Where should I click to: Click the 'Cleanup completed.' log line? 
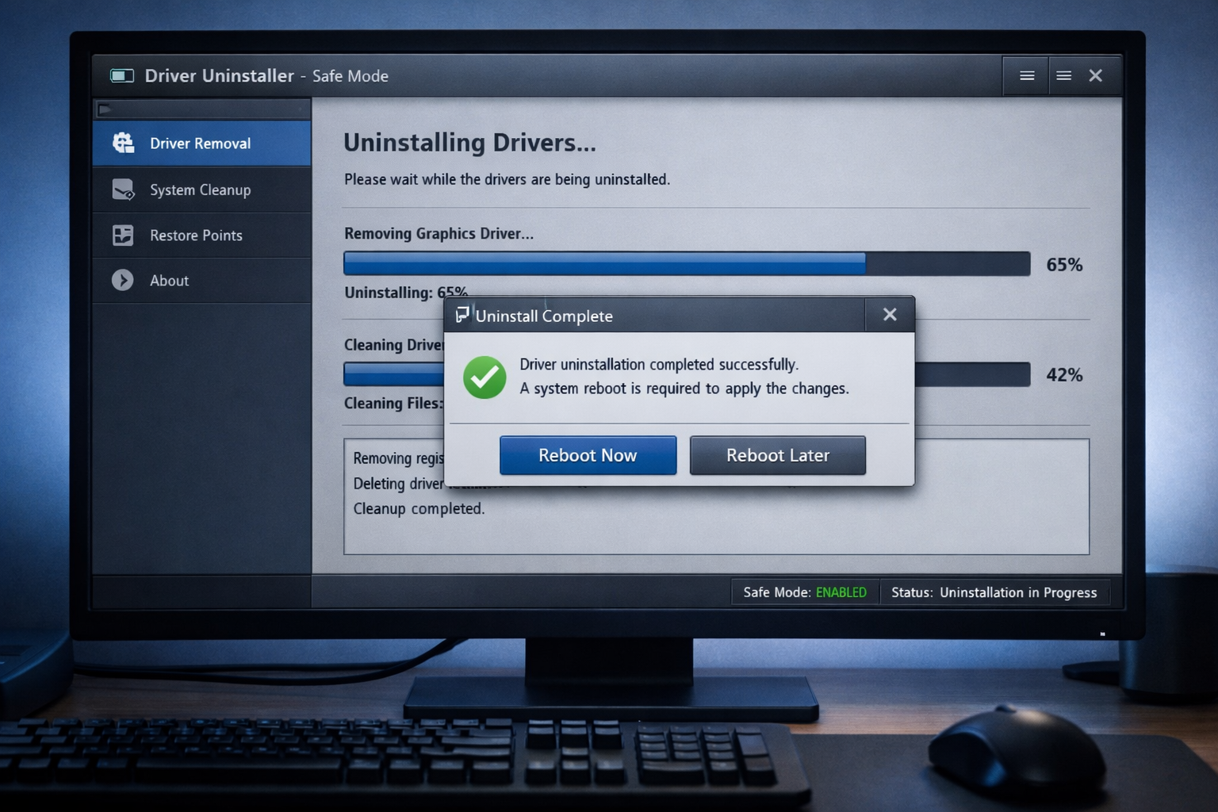[419, 508]
